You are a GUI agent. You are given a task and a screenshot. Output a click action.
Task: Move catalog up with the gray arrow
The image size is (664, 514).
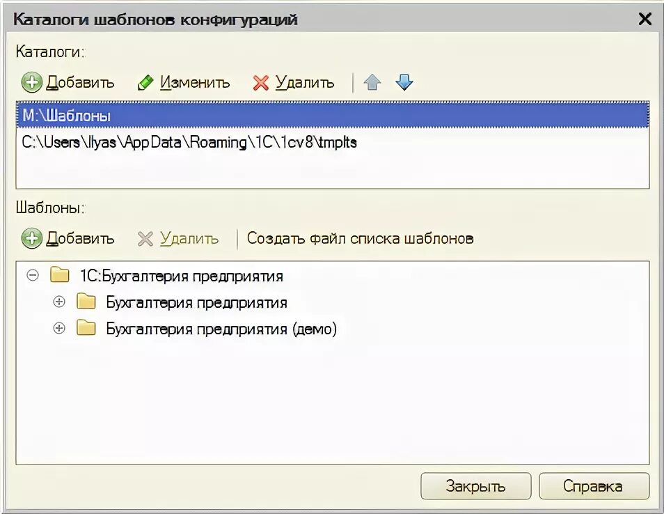(372, 82)
